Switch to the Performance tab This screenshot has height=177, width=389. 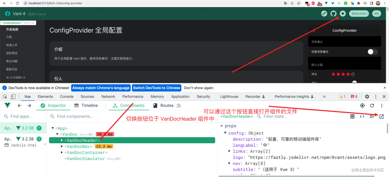point(133,97)
